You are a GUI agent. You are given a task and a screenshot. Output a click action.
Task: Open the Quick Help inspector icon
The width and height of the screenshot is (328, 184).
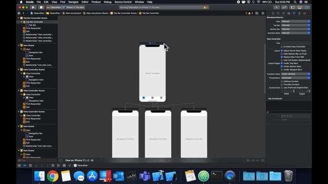(x=283, y=13)
